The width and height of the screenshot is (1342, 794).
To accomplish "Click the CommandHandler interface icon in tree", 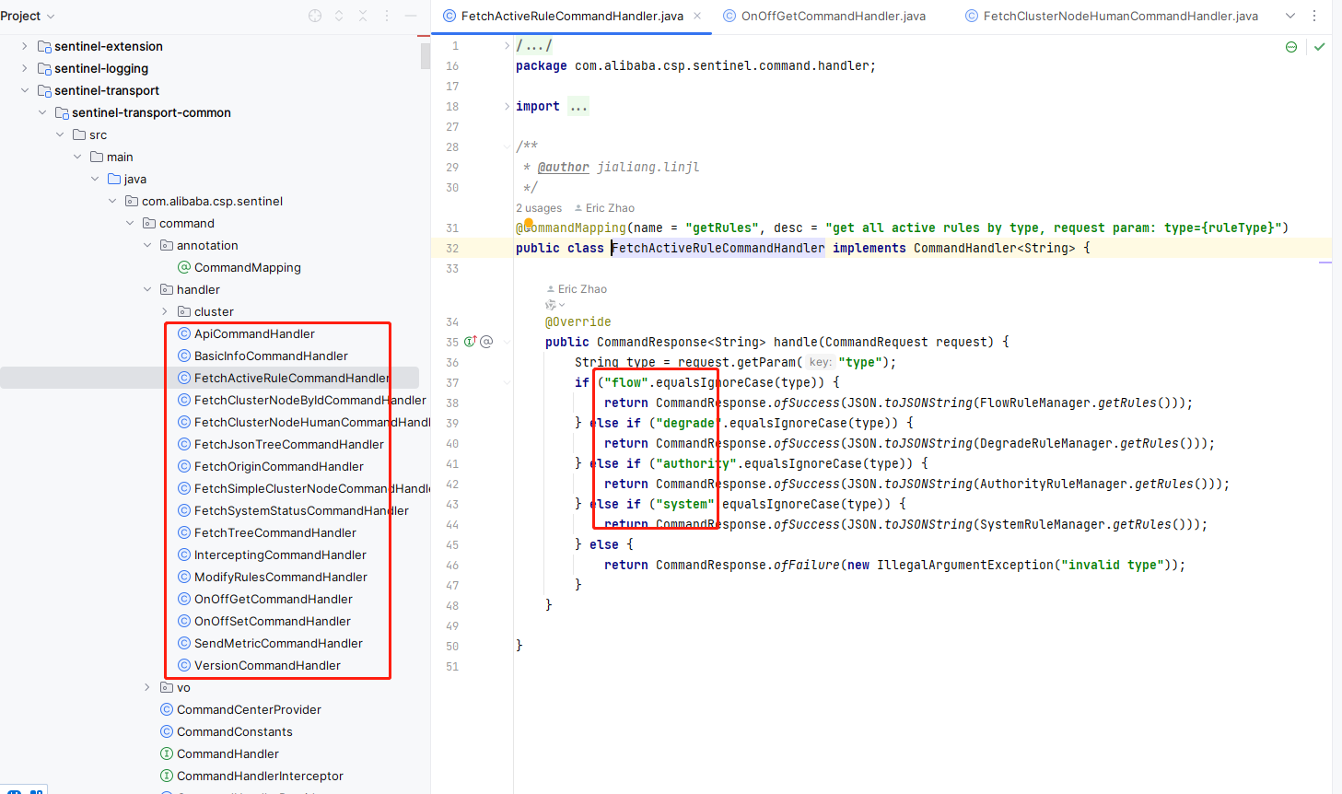I will tap(167, 753).
